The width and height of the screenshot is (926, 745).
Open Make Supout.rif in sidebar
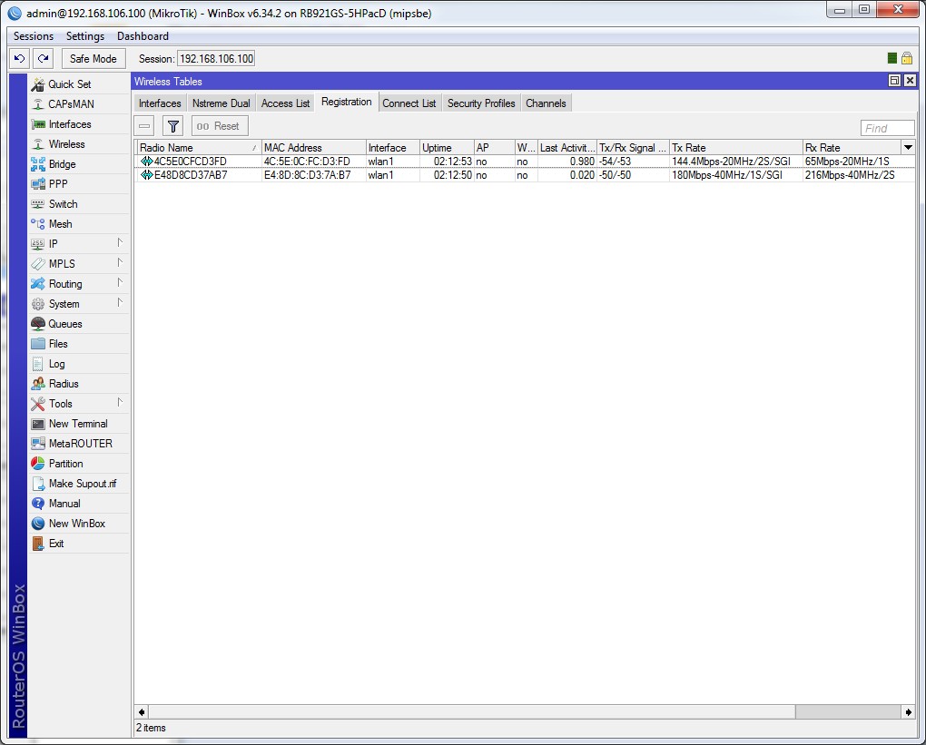pyautogui.click(x=82, y=484)
